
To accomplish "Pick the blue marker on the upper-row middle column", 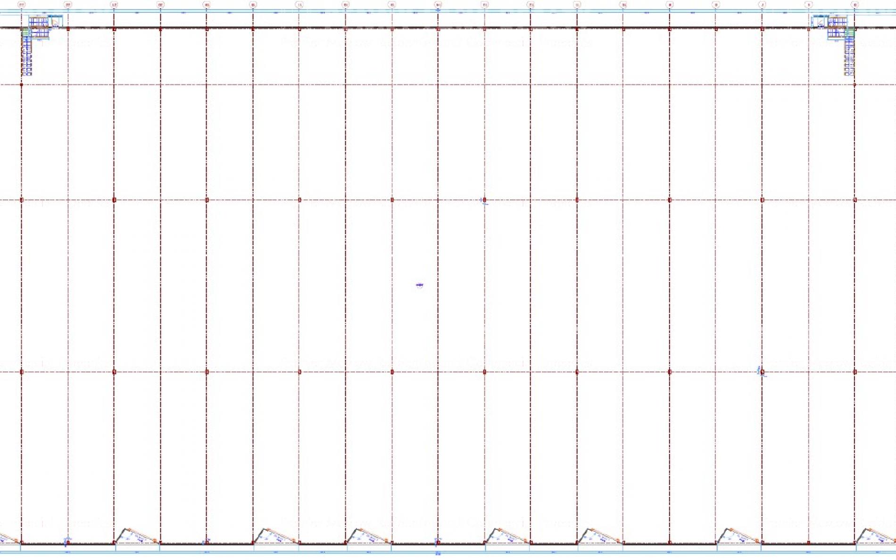I will click(484, 201).
